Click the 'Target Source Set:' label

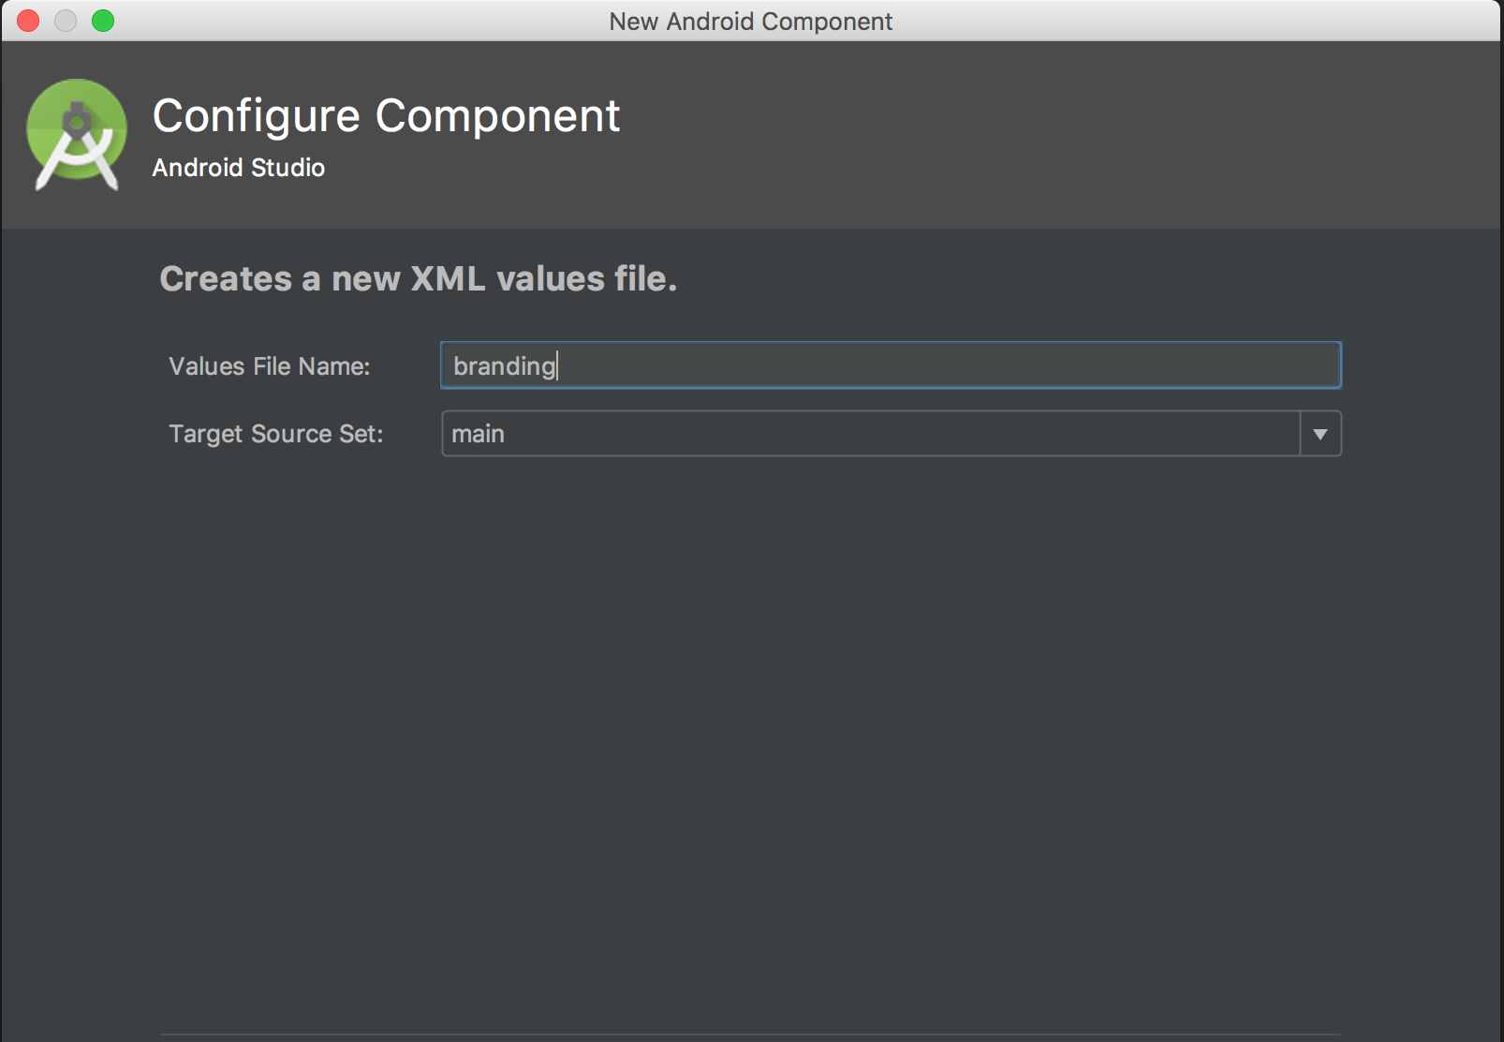coord(276,434)
